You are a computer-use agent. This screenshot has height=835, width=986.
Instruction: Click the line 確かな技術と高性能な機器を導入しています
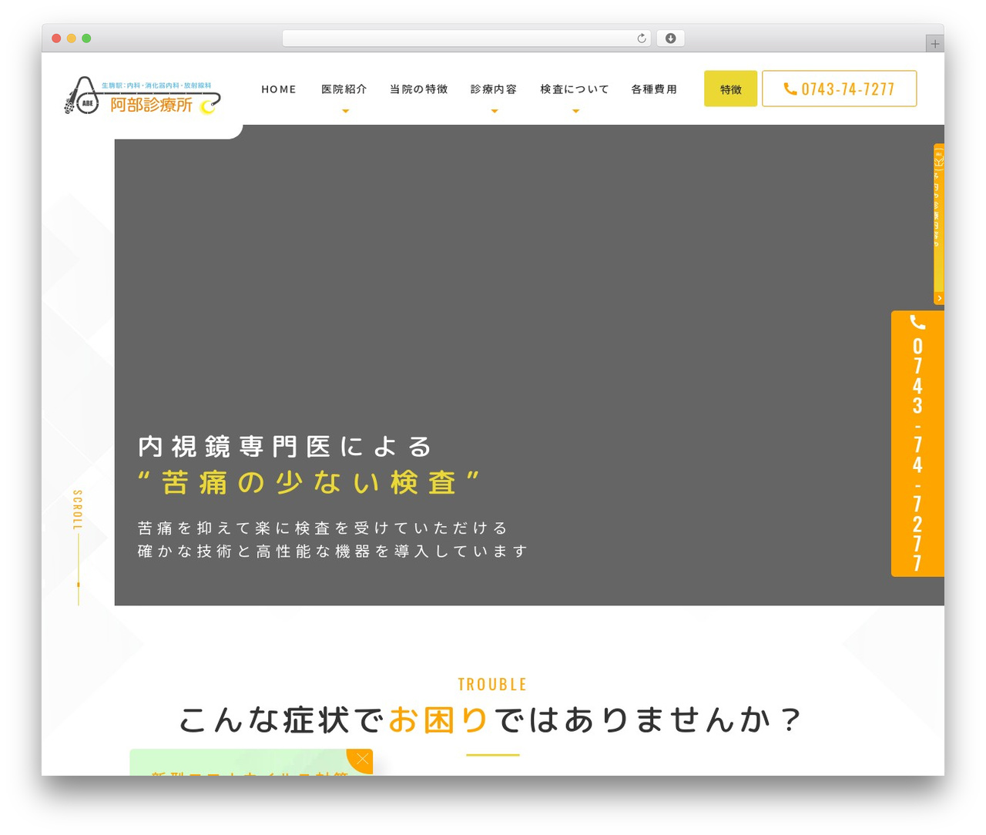(x=333, y=552)
